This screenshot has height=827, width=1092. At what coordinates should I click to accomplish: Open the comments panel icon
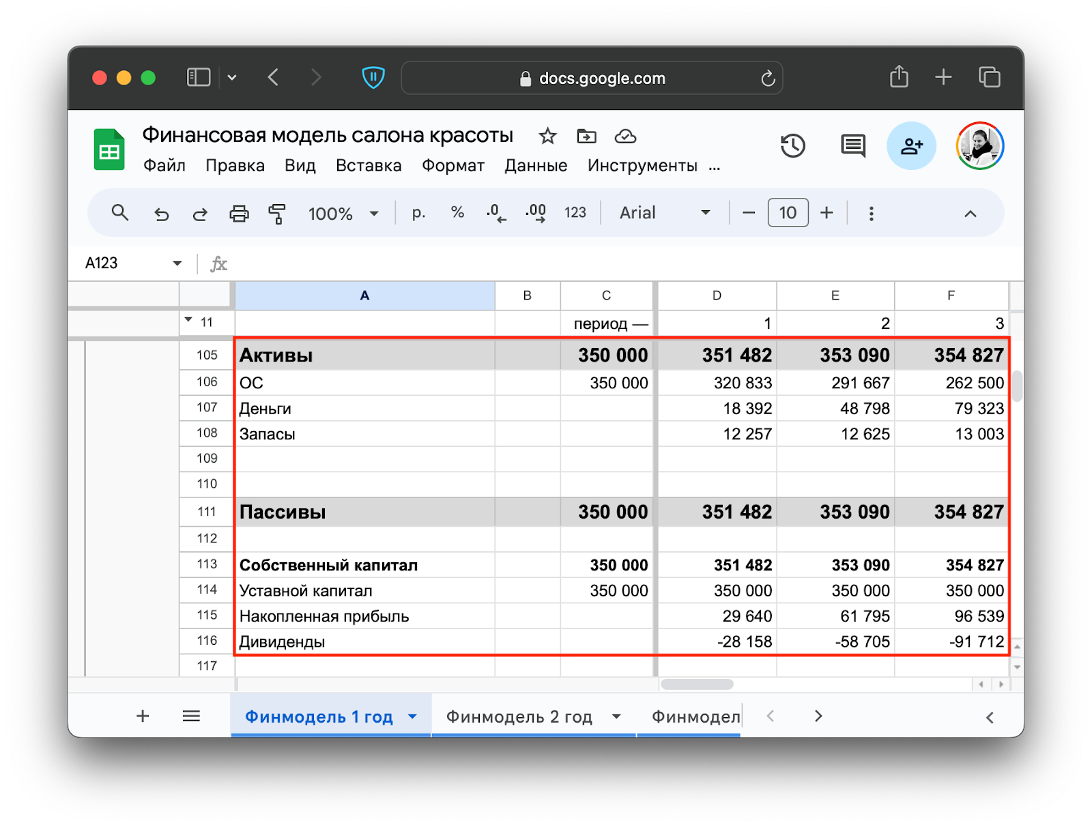point(852,146)
